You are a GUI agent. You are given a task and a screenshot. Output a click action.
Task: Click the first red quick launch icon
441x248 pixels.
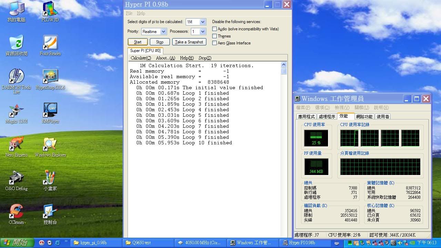tap(42, 243)
